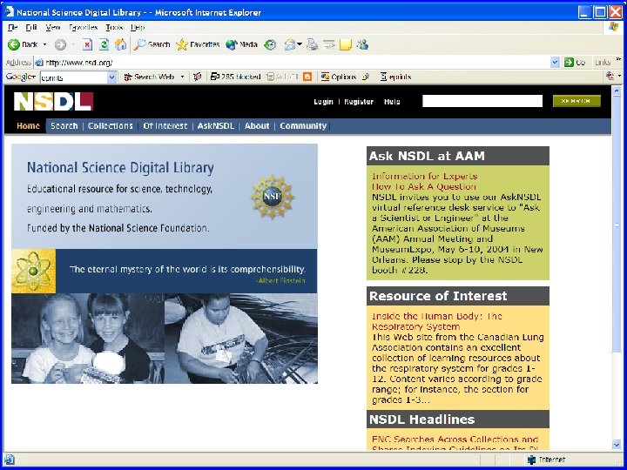Open the Favorites star panel
627x470 pixels.
(x=198, y=44)
